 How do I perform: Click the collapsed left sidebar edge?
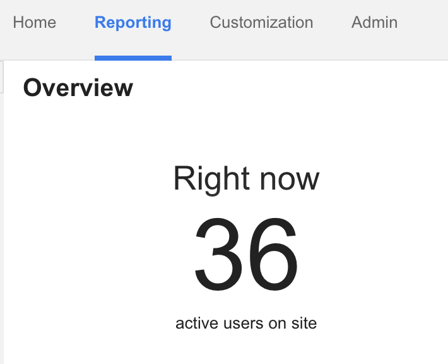2,77
